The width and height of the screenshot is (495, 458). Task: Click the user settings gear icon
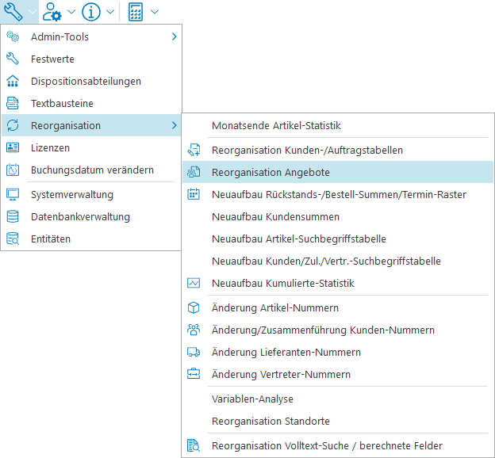coord(53,12)
